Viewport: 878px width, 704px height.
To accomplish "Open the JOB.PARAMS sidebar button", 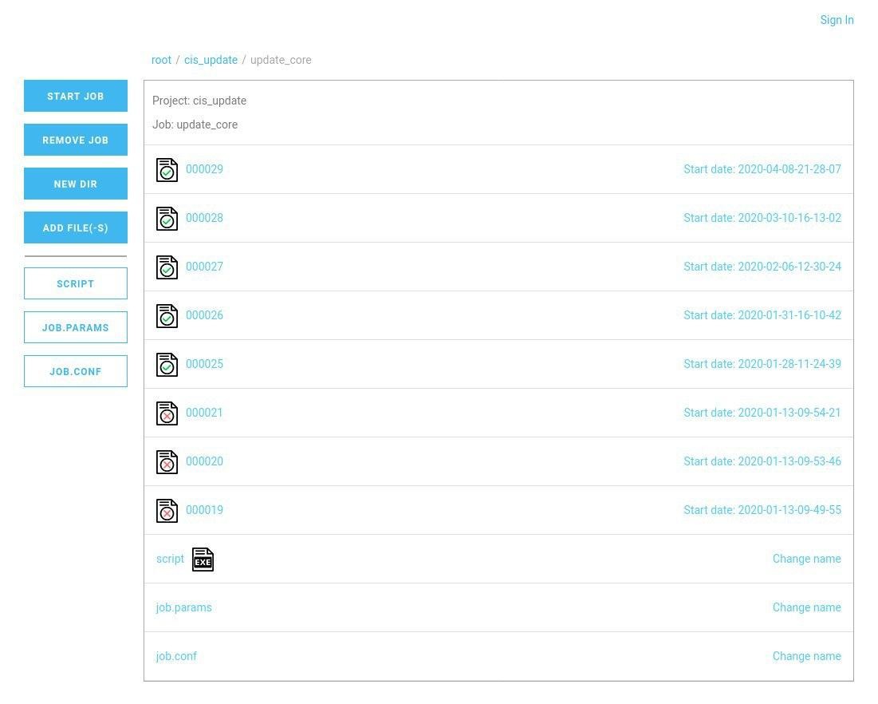I will pos(76,327).
